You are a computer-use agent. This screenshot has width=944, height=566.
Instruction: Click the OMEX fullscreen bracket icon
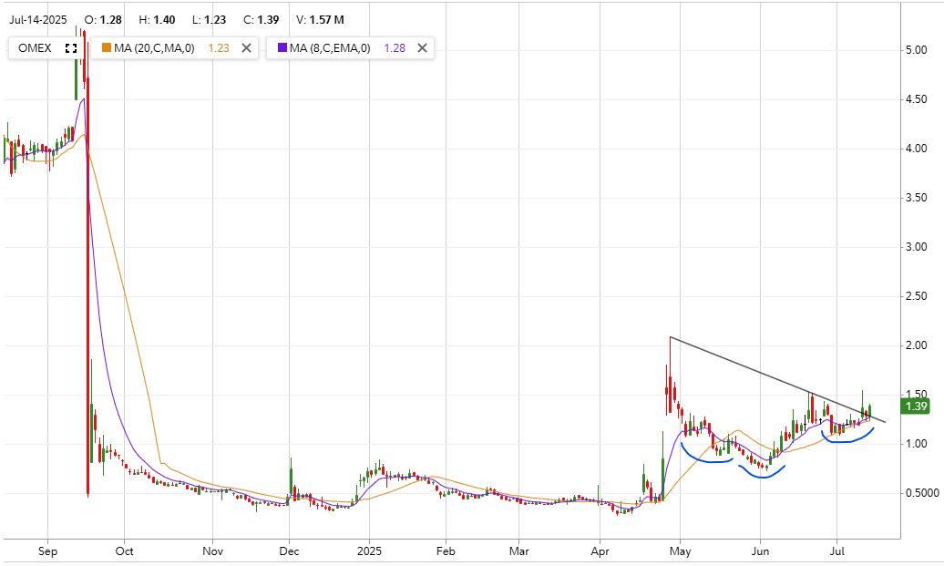(71, 48)
